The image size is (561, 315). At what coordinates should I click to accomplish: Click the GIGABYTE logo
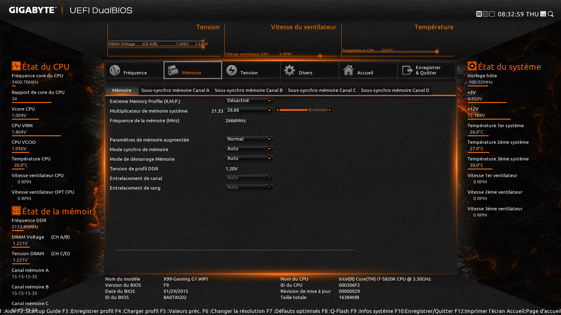(33, 10)
